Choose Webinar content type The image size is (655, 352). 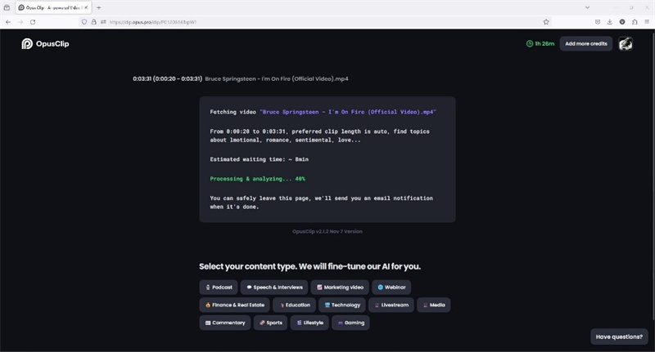point(391,287)
